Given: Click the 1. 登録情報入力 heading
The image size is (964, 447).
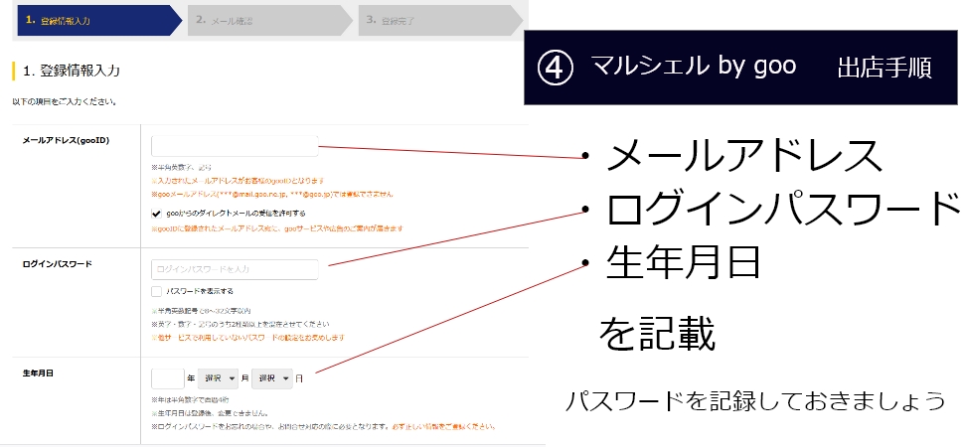Looking at the screenshot, I should 72,71.
